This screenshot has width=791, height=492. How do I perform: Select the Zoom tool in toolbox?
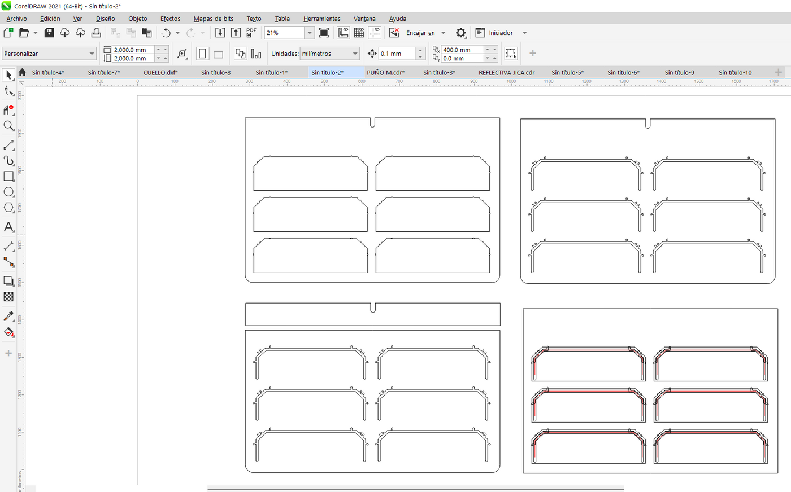(x=8, y=126)
